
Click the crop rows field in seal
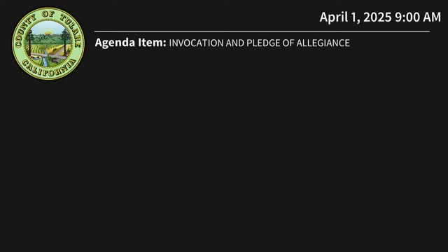pyautogui.click(x=45, y=48)
